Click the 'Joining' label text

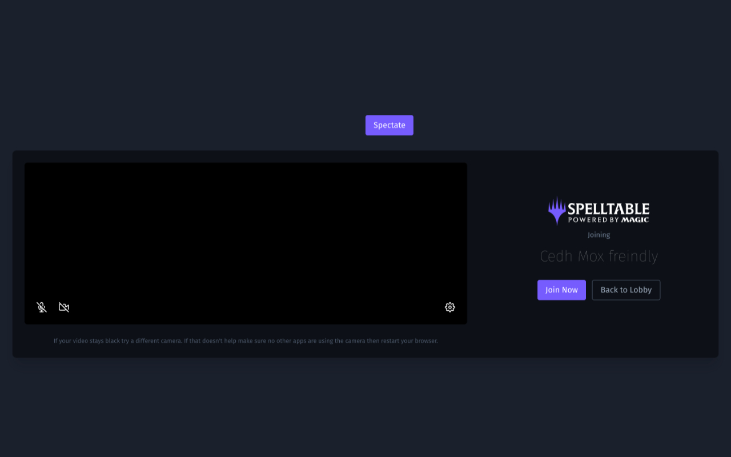(x=599, y=235)
